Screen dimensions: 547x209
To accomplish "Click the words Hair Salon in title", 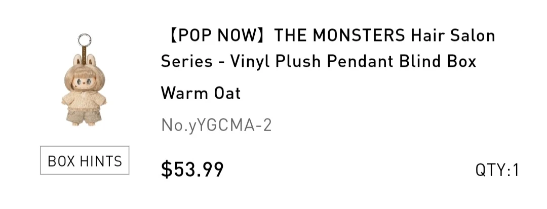I will (453, 35).
